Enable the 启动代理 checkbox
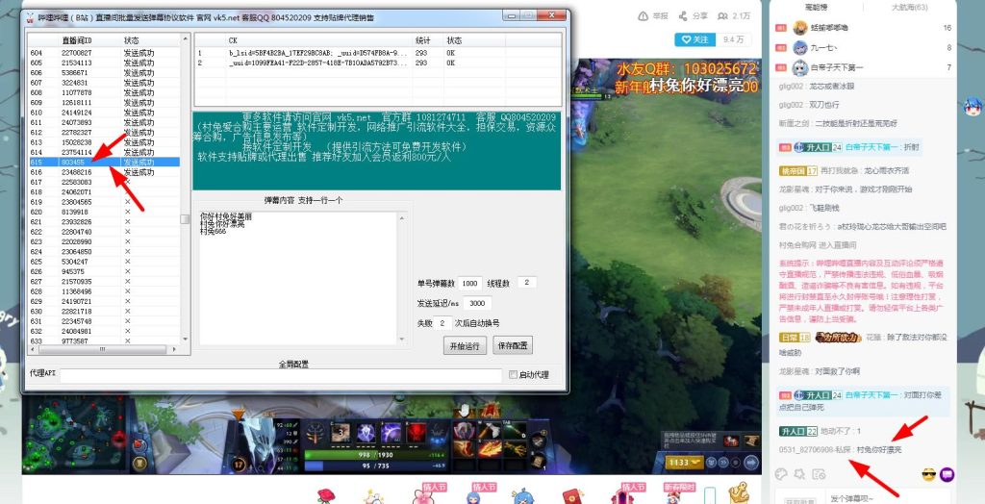This screenshot has width=985, height=504. point(513,375)
